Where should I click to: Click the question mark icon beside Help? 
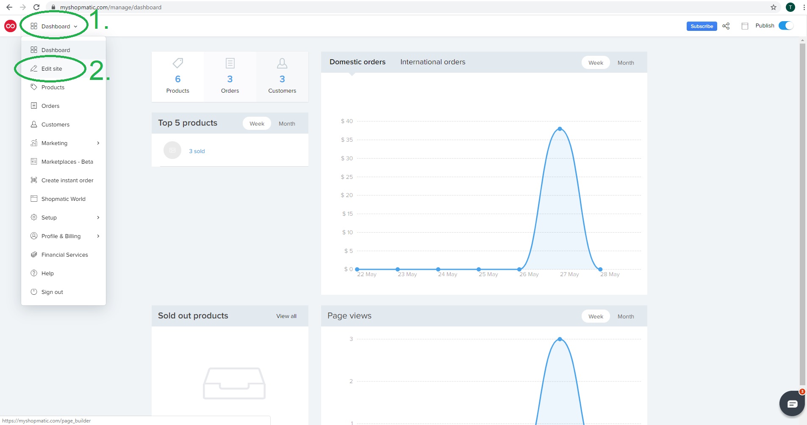point(34,273)
